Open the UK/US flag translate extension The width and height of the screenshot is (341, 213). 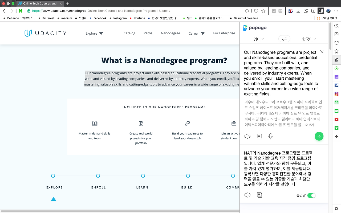pos(290,11)
